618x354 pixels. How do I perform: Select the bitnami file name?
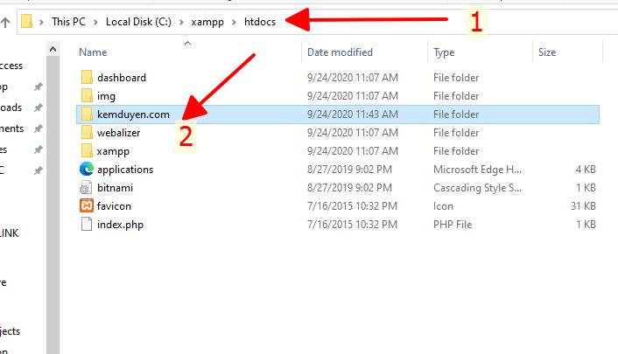(x=115, y=188)
